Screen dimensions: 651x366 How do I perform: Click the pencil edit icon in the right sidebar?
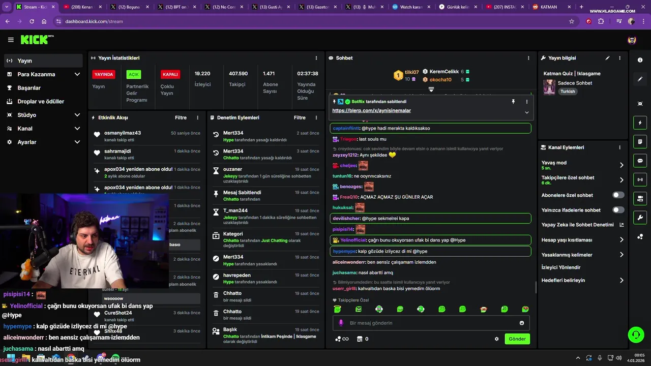click(640, 79)
